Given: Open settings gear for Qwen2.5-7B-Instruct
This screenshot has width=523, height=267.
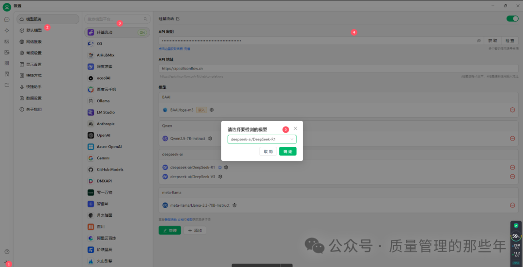Looking at the screenshot, I should click(210, 138).
